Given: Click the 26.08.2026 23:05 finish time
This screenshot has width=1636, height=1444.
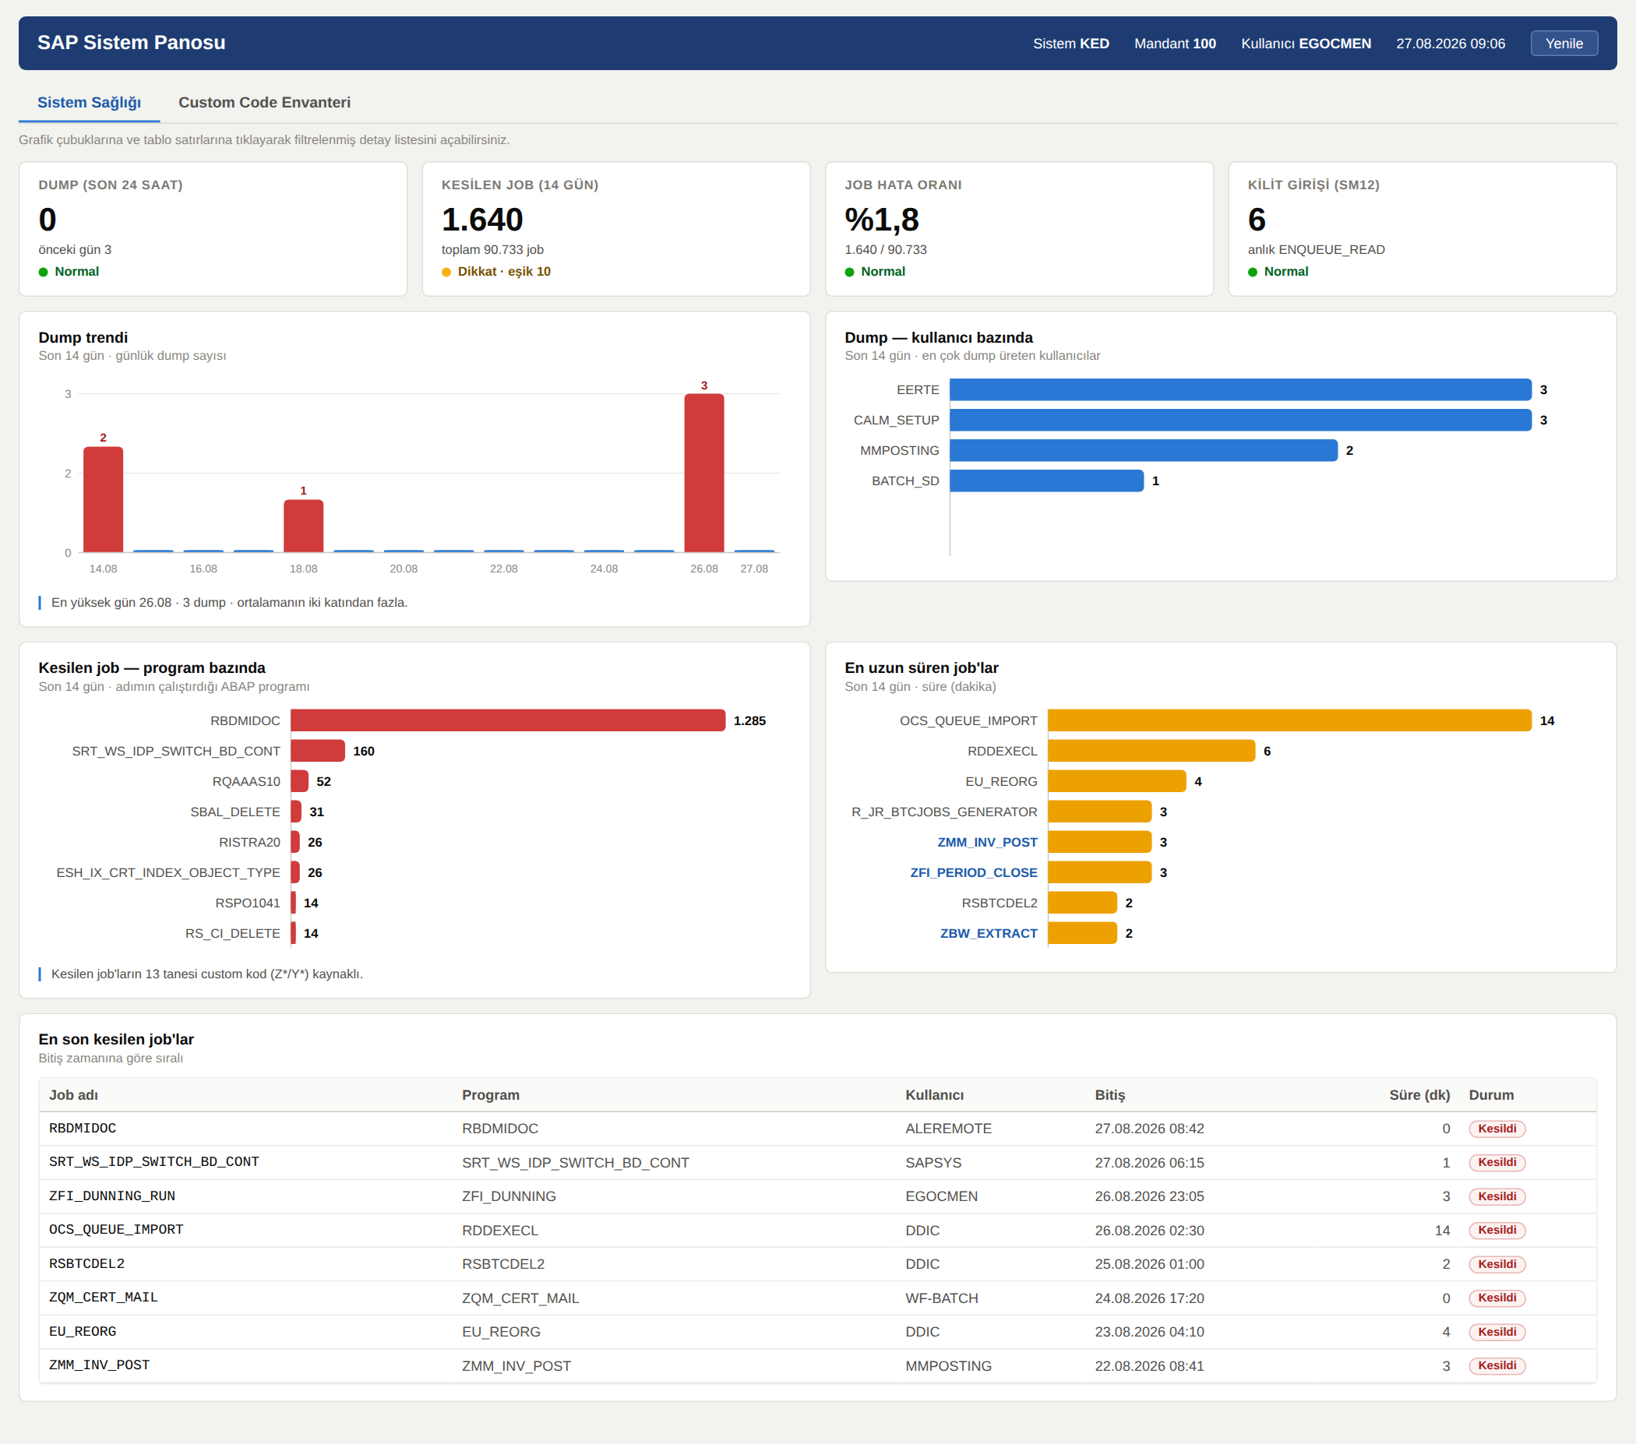Looking at the screenshot, I should click(x=1149, y=1196).
